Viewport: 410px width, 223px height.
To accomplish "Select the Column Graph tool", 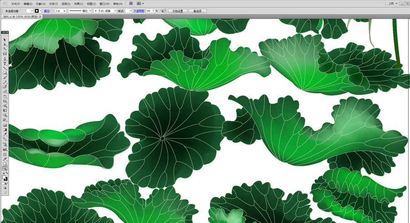I will (x=5, y=149).
